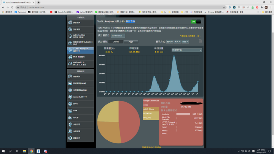Open a new browser tab

pyautogui.click(x=38, y=2)
